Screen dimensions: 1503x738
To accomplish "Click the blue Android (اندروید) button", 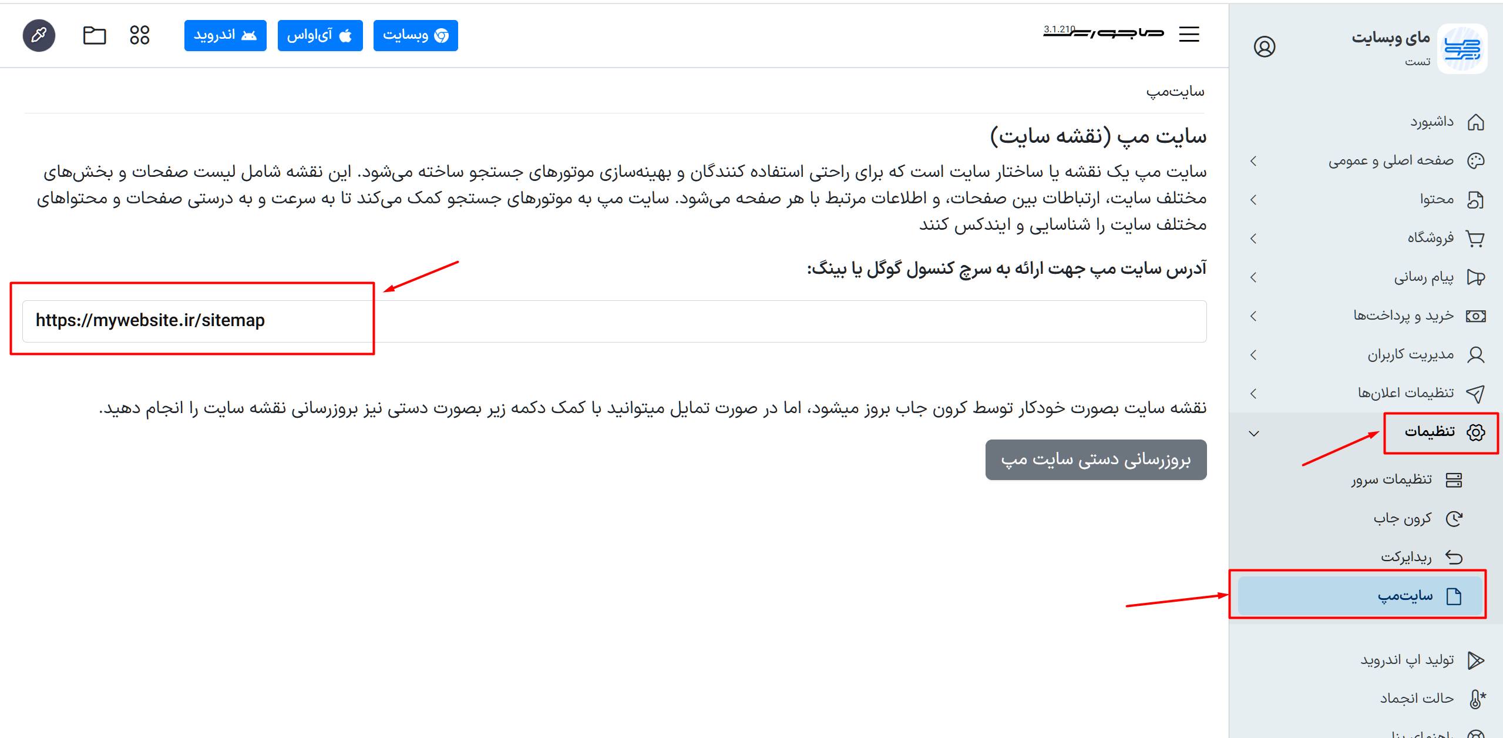I will pos(225,35).
